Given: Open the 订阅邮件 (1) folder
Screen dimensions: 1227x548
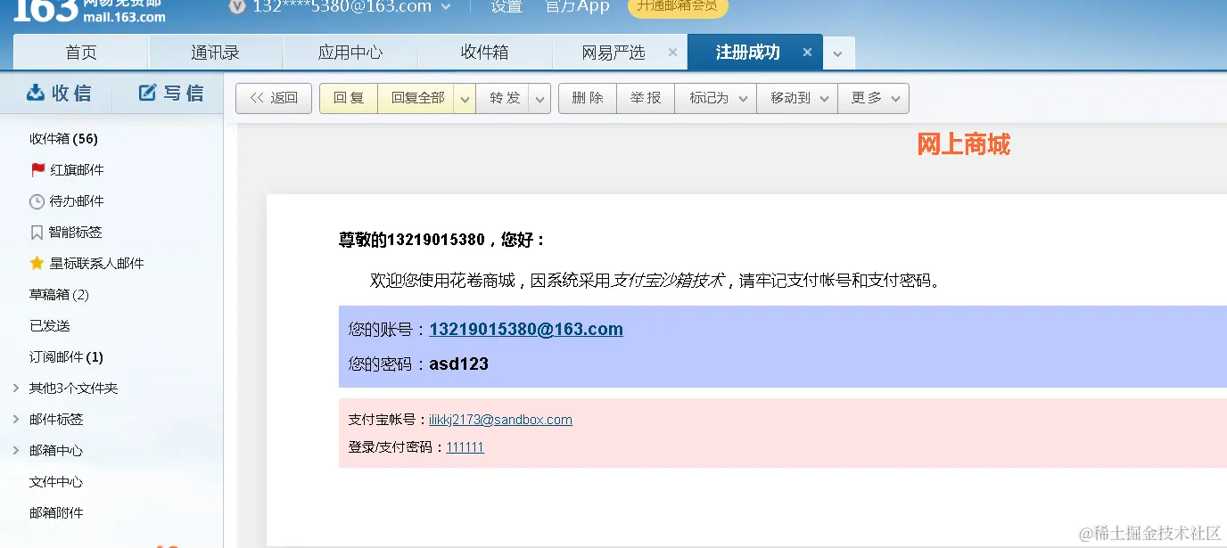Looking at the screenshot, I should tap(66, 356).
